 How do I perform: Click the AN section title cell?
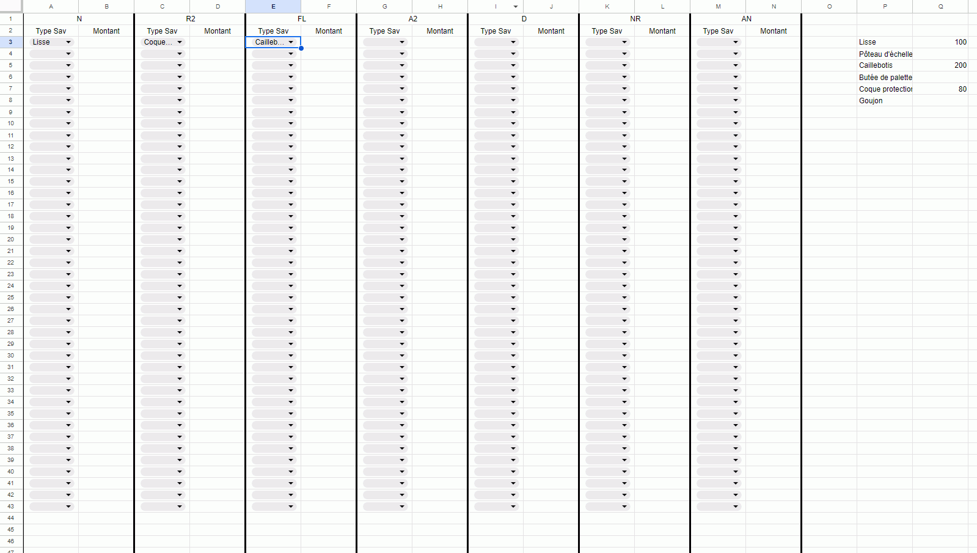[746, 19]
